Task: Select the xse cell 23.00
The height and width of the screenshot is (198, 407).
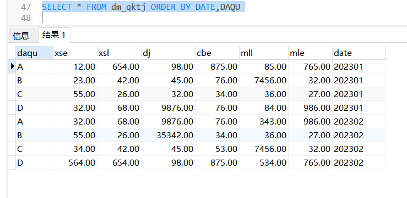Action: click(75, 81)
